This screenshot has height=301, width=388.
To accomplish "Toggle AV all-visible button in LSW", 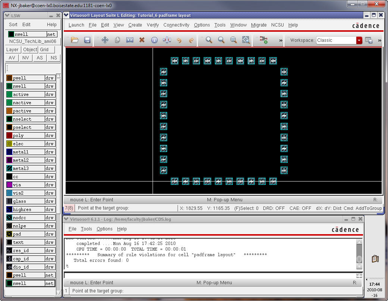I will pyautogui.click(x=12, y=58).
